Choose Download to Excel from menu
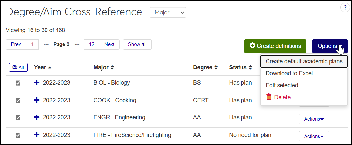The image size is (352, 145). tap(289, 73)
